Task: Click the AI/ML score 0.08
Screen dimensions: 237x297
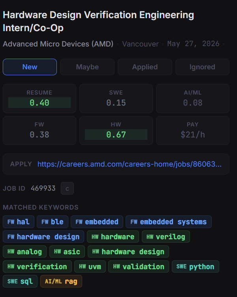Action: click(193, 103)
